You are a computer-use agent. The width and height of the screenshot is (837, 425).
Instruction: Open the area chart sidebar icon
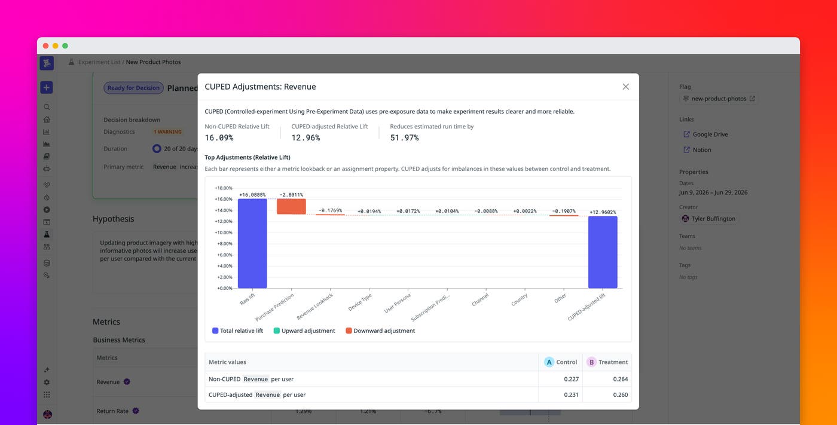[x=47, y=144]
